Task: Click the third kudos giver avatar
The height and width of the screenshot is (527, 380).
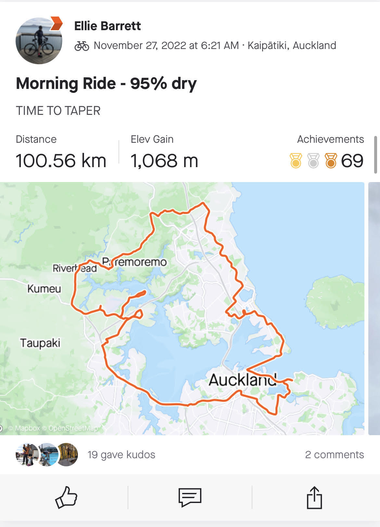Action: [68, 455]
